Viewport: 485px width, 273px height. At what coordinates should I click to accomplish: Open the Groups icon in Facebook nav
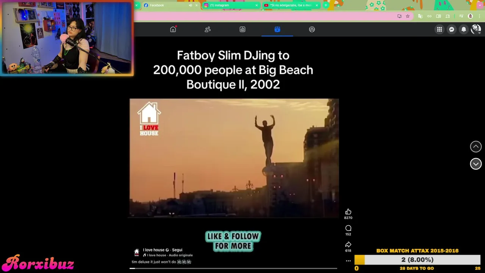point(312,29)
